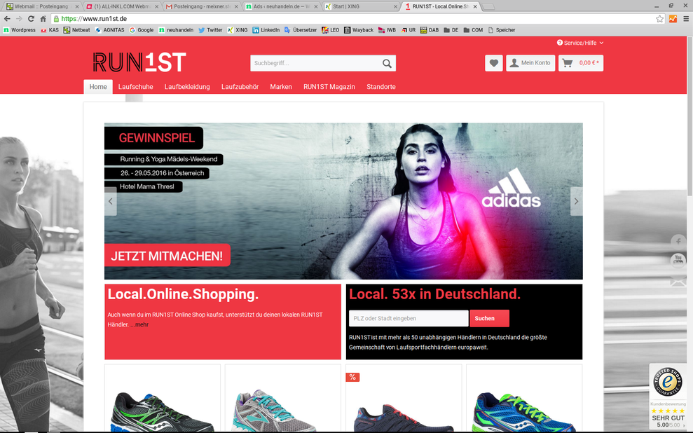Open Chrome menu hamburger icon
This screenshot has height=433, width=693.
686,18
